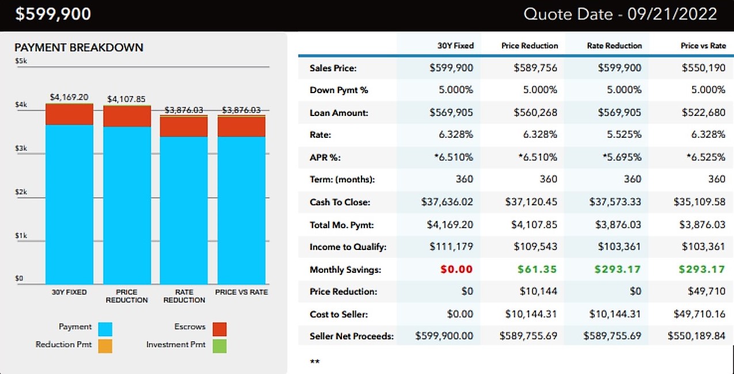Image resolution: width=734 pixels, height=374 pixels.
Task: Select the 30Y Fixed column header
Action: click(x=455, y=45)
